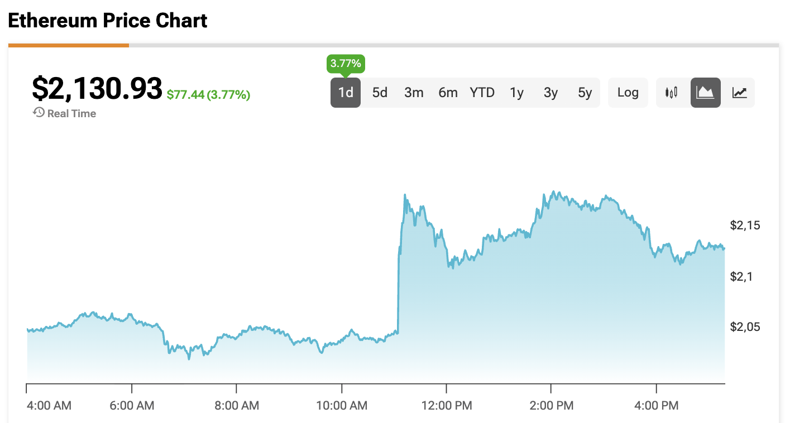
Task: Click the $77.44 (3.77%) price change
Action: 208,95
